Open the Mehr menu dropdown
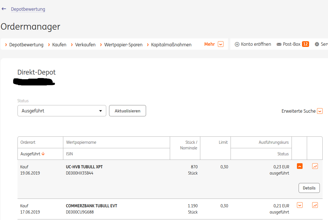Screen dimensions: 328x220 coord(221,44)
